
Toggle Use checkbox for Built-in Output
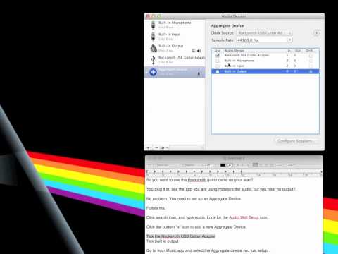218,71
